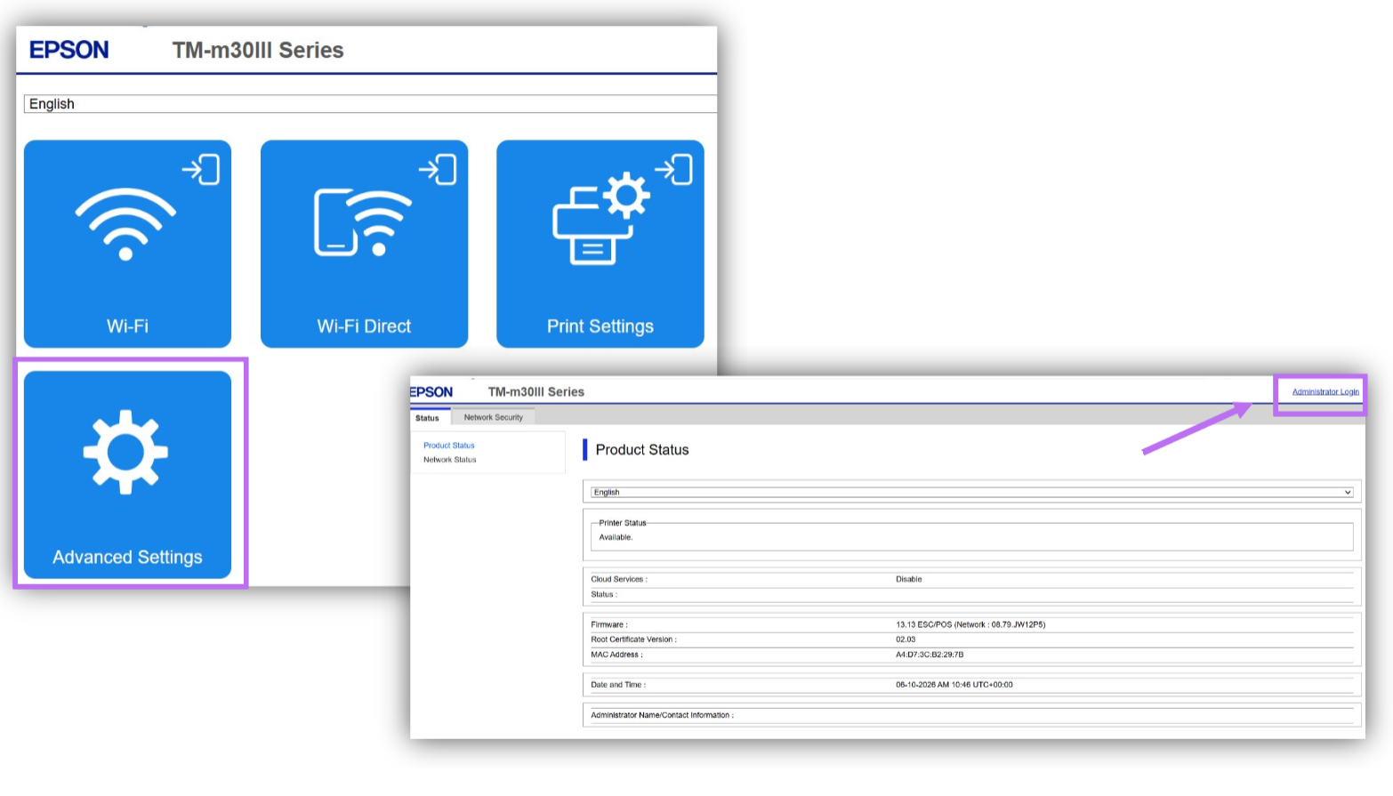The image size is (1393, 796).
Task: Click the Product Status page heading
Action: pos(642,450)
